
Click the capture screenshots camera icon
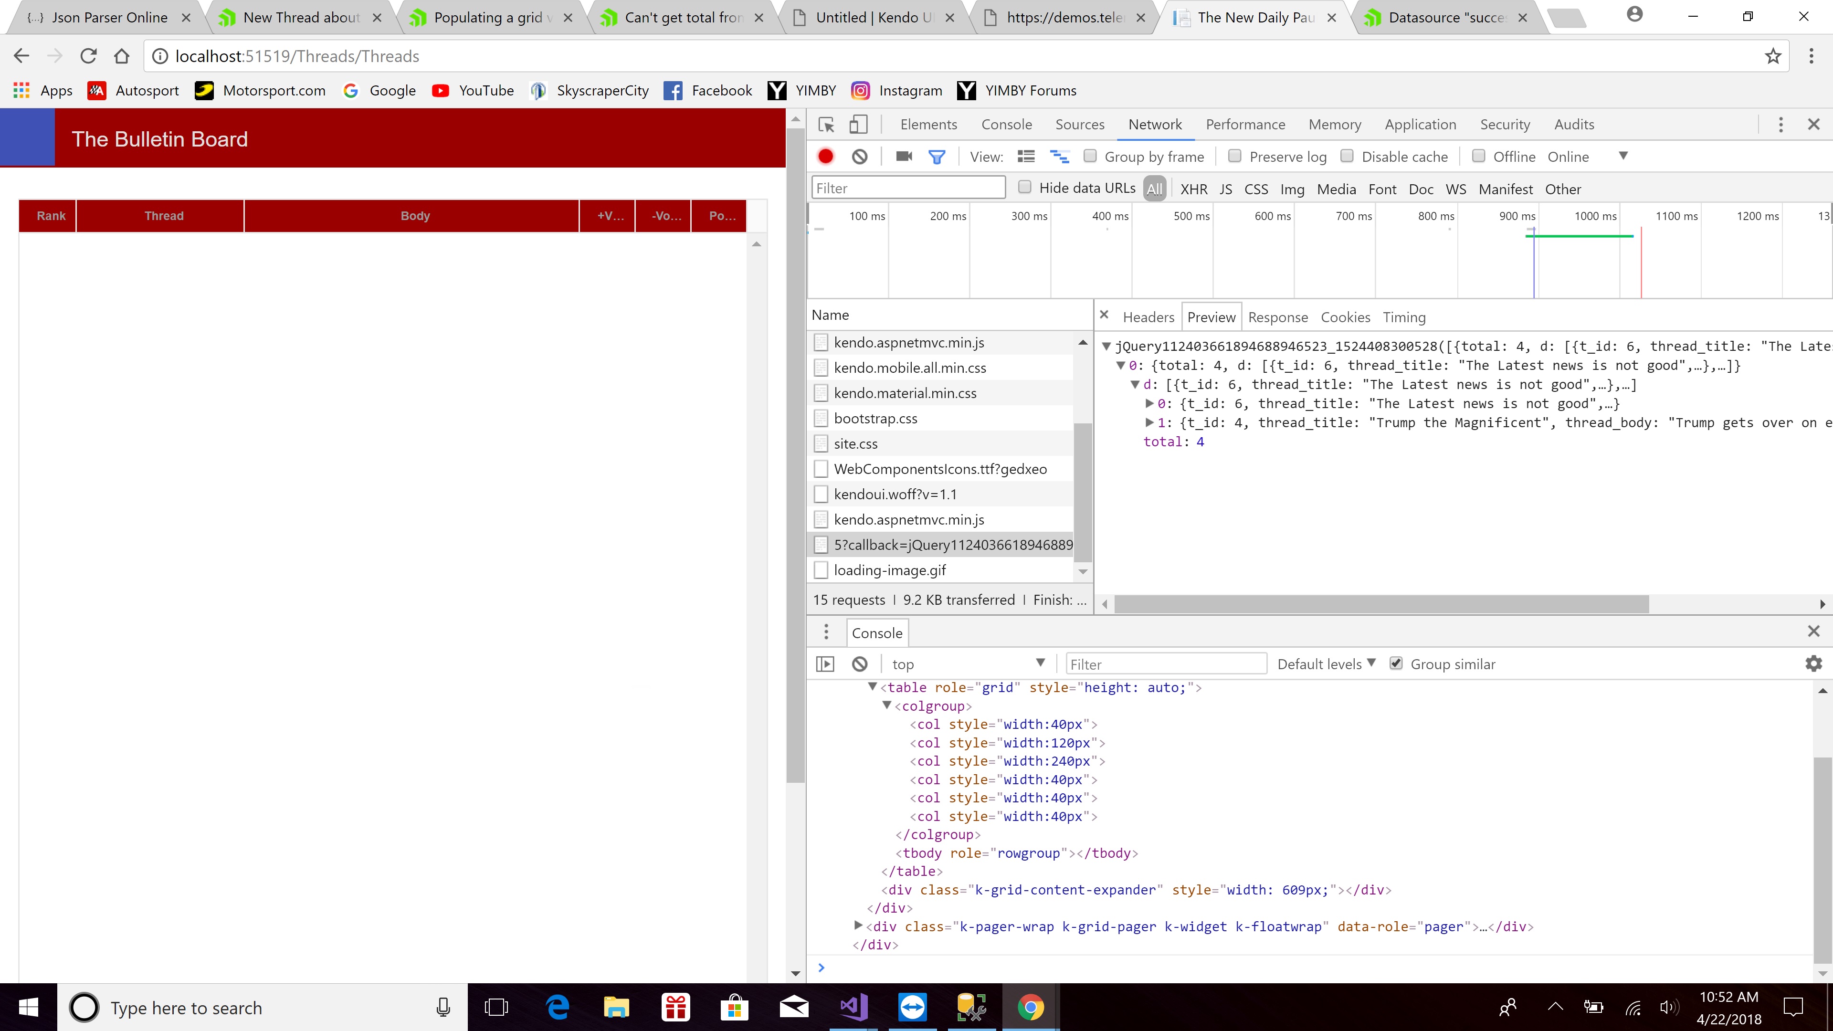point(904,157)
